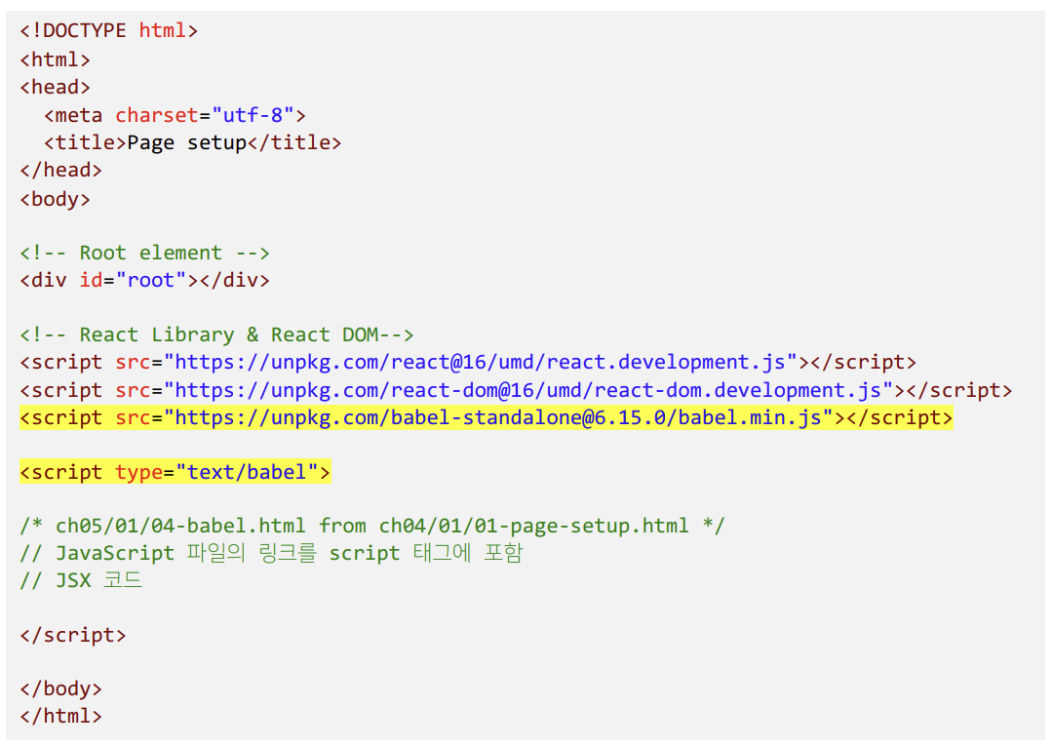The image size is (1052, 746).
Task: Click the closing </head> tag
Action: coord(61,171)
